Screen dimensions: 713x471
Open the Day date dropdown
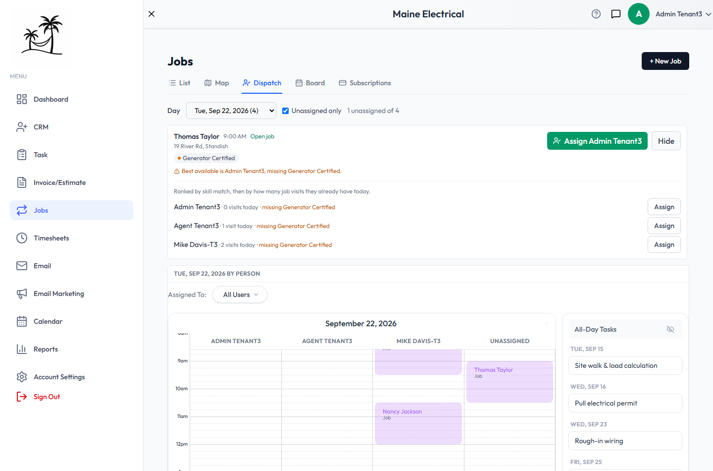coord(231,111)
